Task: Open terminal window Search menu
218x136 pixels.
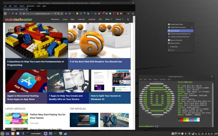Action: 155,79
